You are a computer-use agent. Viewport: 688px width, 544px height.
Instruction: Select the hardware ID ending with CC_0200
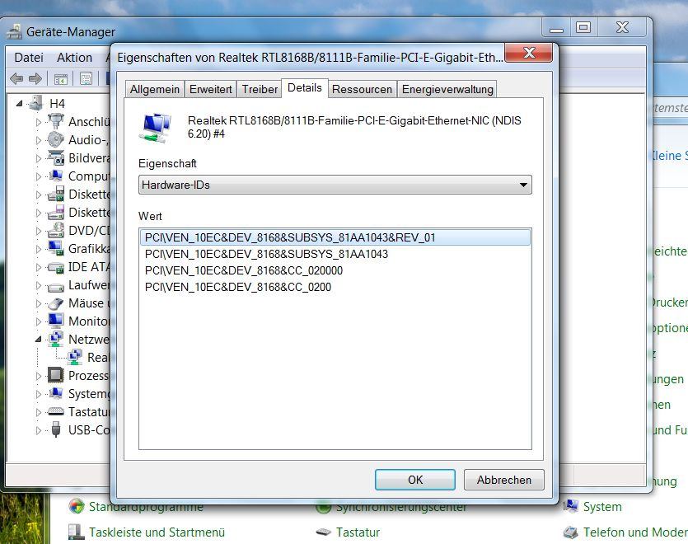coord(238,287)
